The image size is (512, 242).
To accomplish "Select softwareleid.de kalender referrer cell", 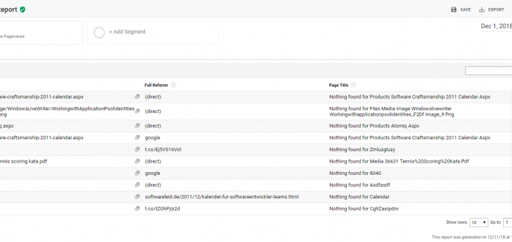I will [x=222, y=197].
